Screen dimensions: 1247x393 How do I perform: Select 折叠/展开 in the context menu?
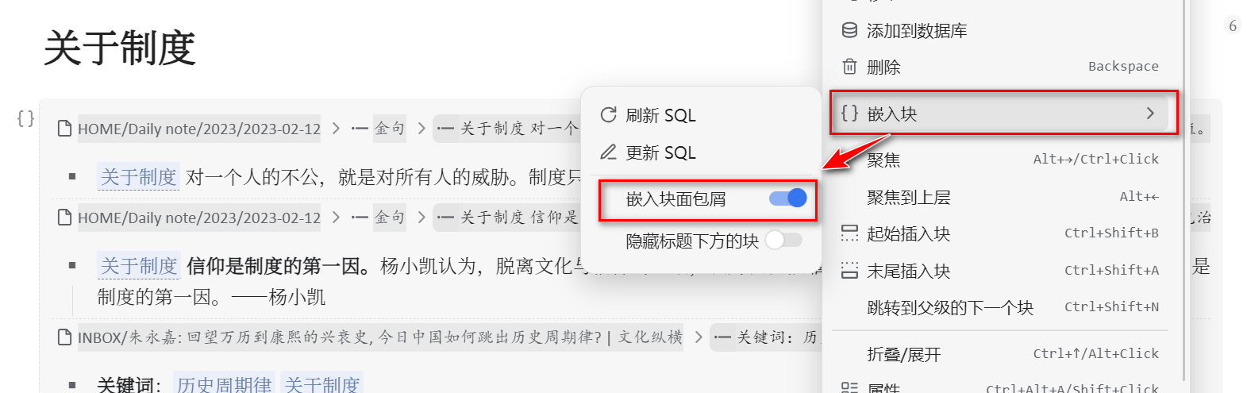coord(903,354)
